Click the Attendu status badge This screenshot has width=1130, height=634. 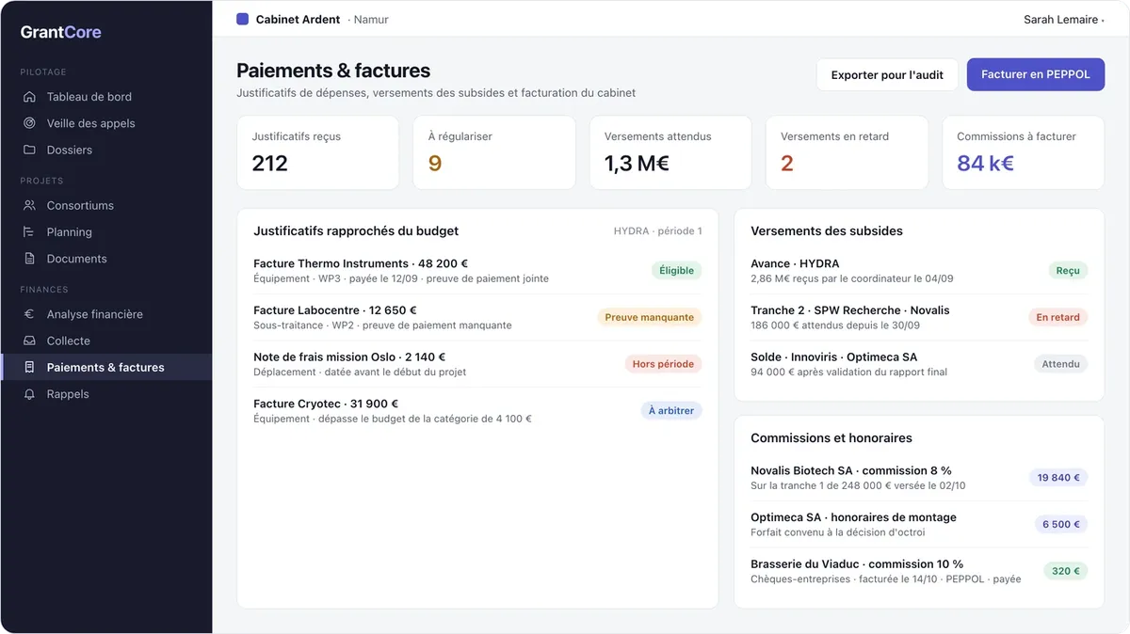pyautogui.click(x=1060, y=364)
